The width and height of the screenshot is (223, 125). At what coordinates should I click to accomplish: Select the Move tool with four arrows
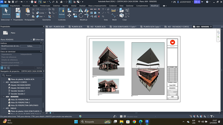[69, 15]
